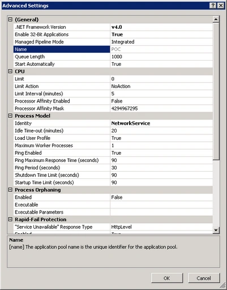The width and height of the screenshot is (227, 290).
Task: Click empty Executable value field
Action: [161, 204]
